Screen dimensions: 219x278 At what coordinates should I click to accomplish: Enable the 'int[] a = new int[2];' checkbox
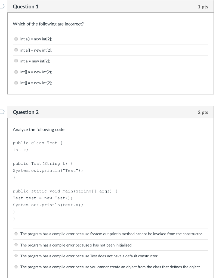click(x=16, y=83)
